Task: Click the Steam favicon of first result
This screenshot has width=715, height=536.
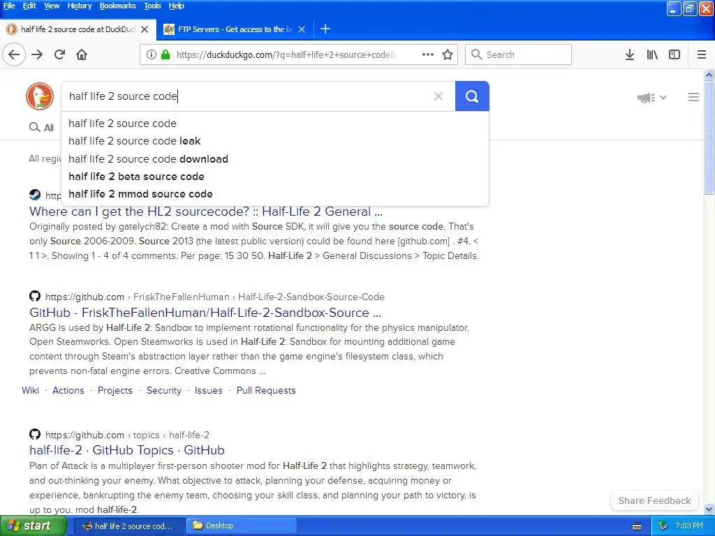Action: pyautogui.click(x=35, y=195)
